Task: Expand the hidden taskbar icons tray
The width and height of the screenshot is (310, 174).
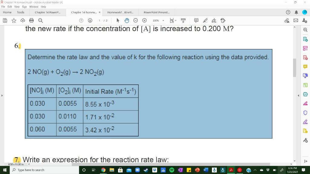Action: coord(256,170)
